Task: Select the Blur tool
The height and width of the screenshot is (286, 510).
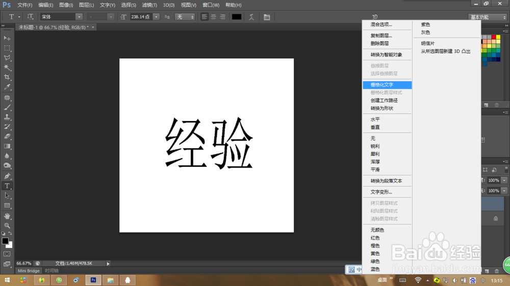Action: 7,156
